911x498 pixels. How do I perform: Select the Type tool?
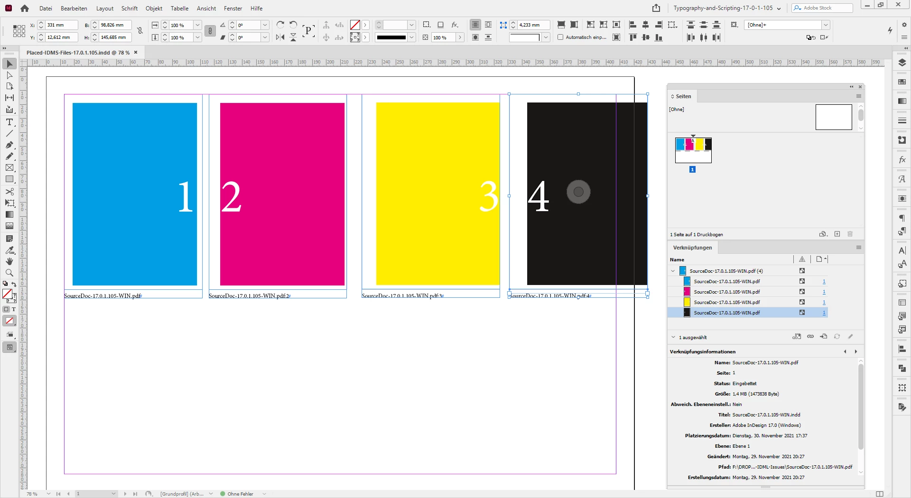(9, 122)
